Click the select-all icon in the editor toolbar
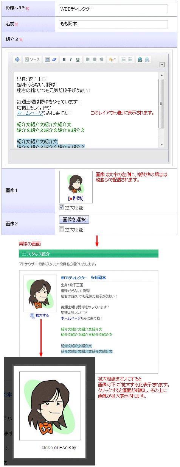This screenshot has width=180, height=467. [x=47, y=59]
